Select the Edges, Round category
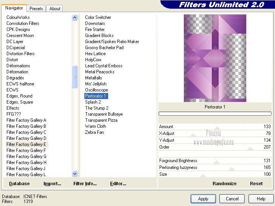 [19, 96]
